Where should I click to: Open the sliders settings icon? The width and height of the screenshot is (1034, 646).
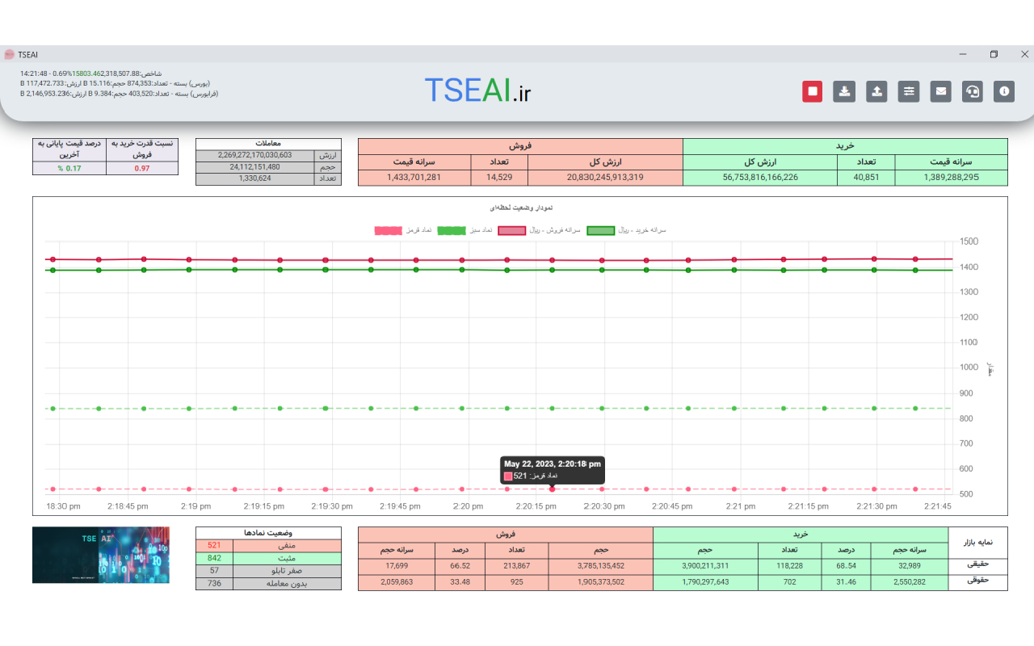coord(909,91)
